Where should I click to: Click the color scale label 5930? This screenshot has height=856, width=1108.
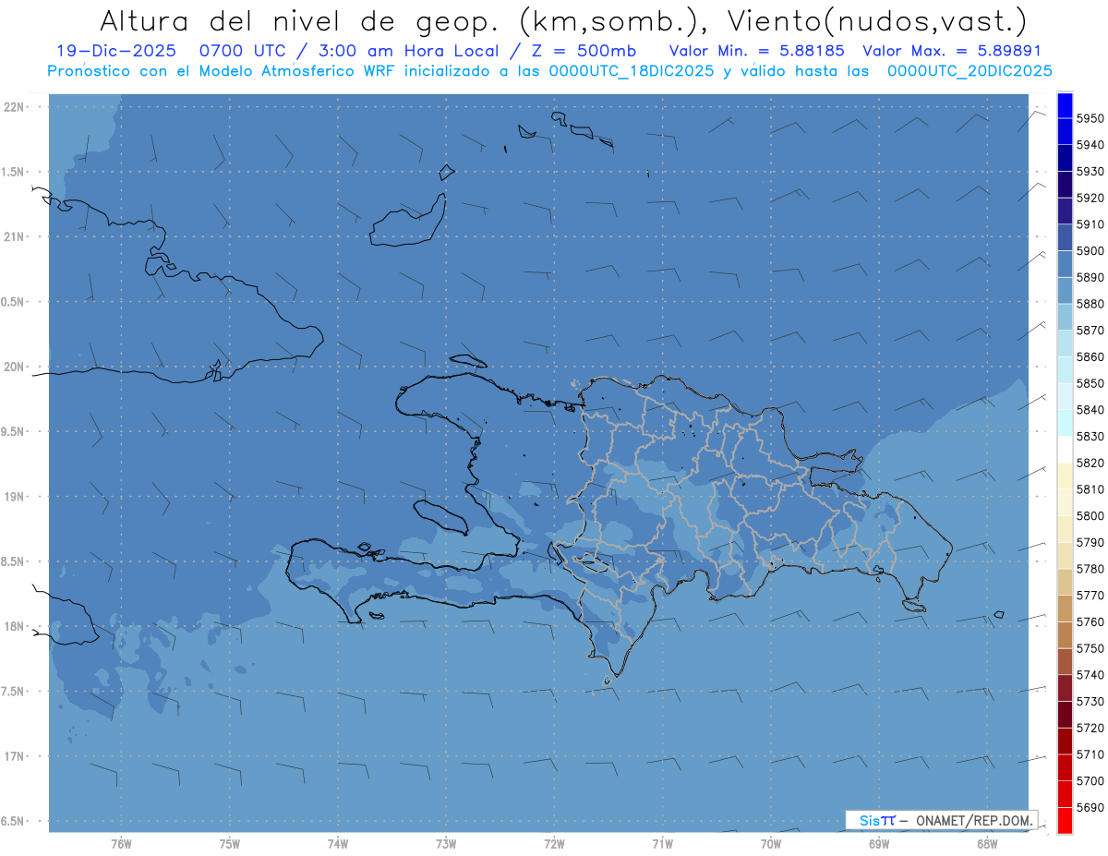(1090, 172)
